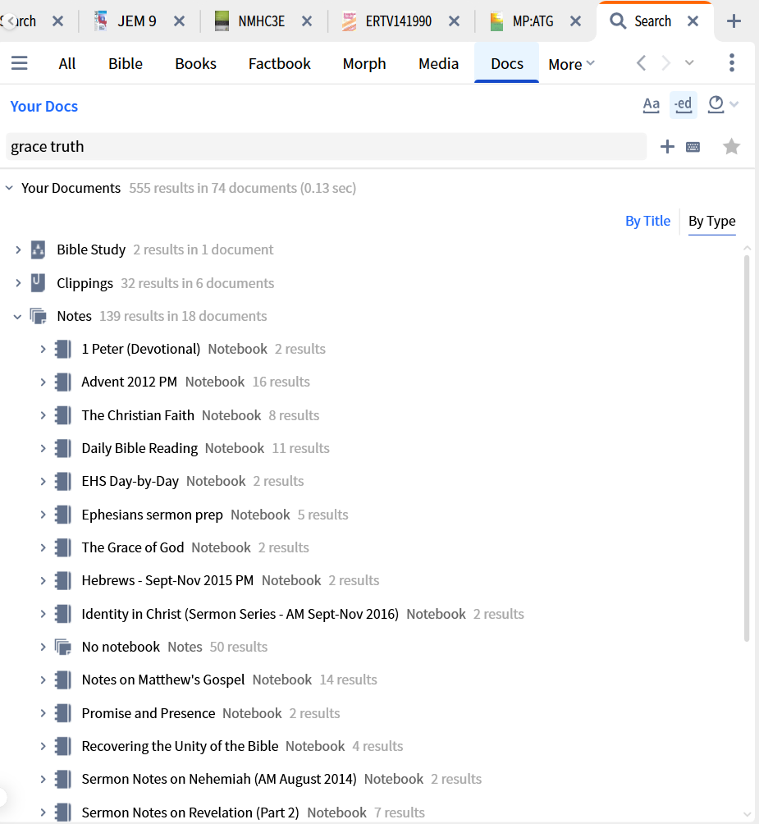Select the Morph search type
The height and width of the screenshot is (824, 759).
[364, 63]
